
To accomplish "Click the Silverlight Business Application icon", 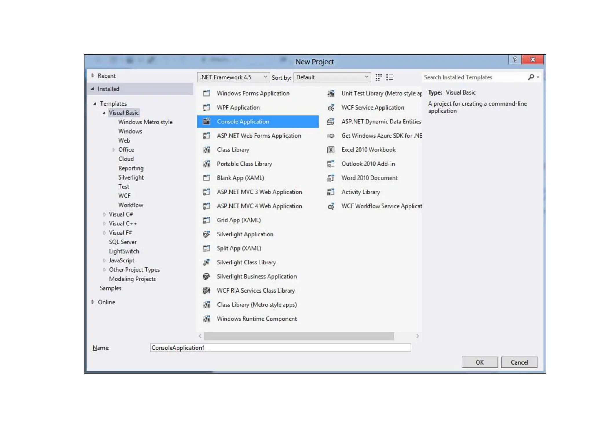I will coord(206,277).
